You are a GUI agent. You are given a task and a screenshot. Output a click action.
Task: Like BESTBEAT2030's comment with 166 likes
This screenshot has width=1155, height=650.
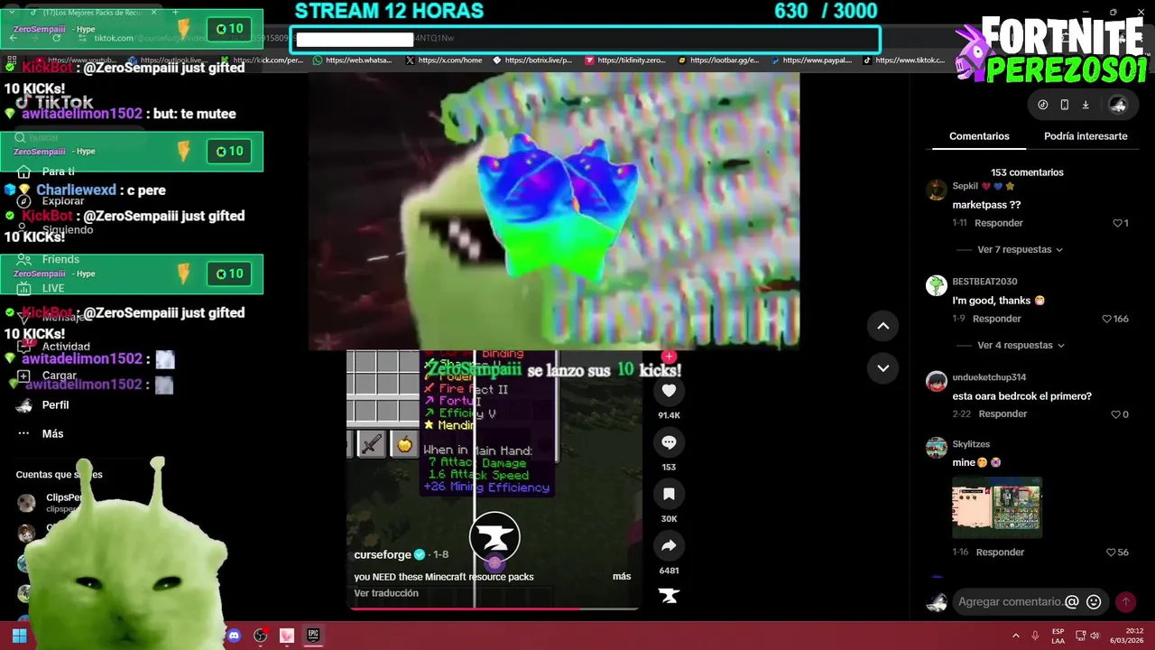tap(1107, 319)
